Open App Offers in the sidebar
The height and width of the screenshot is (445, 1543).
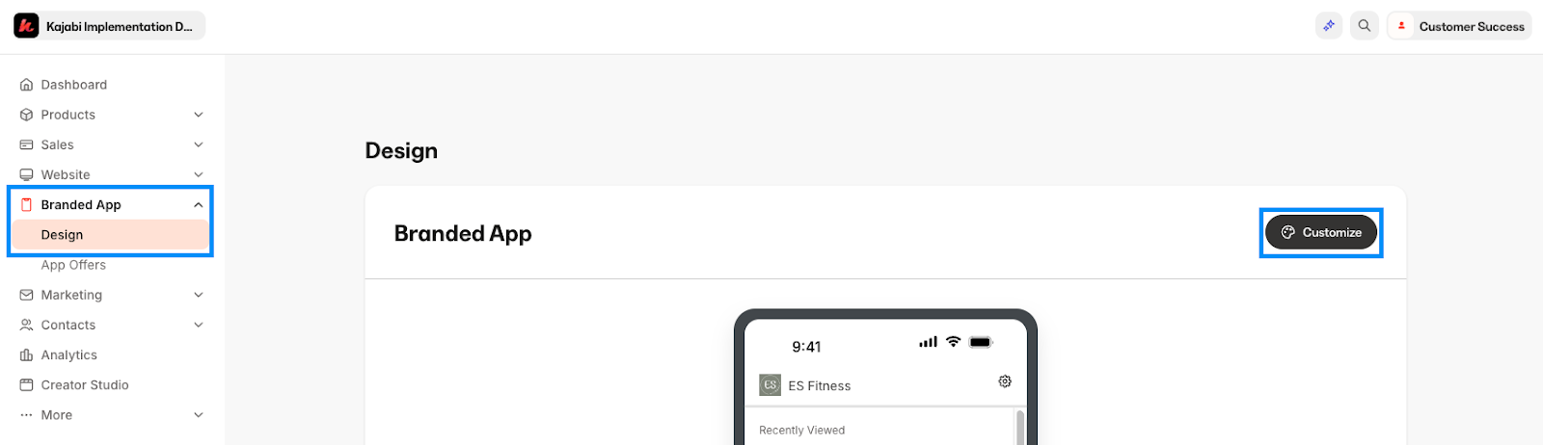[x=73, y=265]
